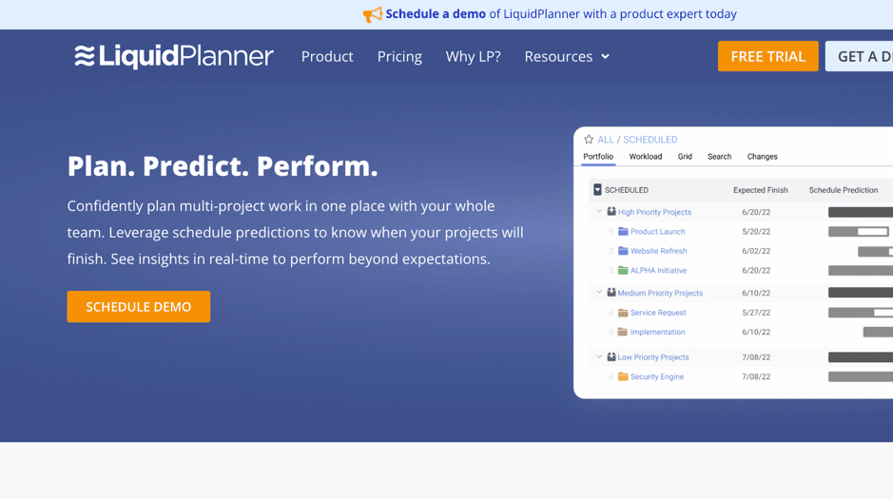Switch to the Changes tab
This screenshot has height=499, width=893.
(762, 157)
